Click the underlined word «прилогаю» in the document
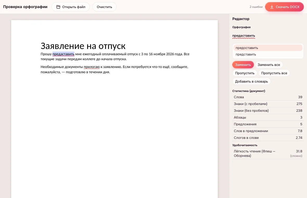The image size is (307, 198). pyautogui.click(x=92, y=67)
